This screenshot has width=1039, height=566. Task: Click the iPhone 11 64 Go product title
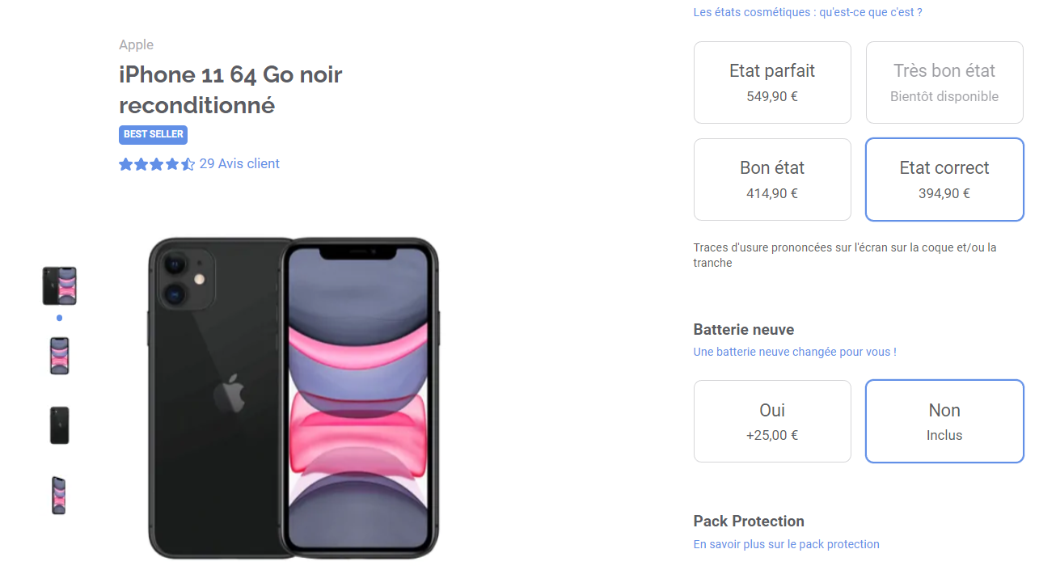[x=230, y=90]
